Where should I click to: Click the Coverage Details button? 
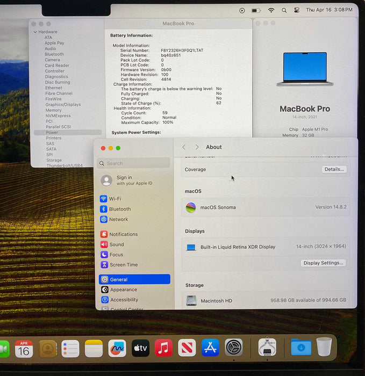coord(334,169)
